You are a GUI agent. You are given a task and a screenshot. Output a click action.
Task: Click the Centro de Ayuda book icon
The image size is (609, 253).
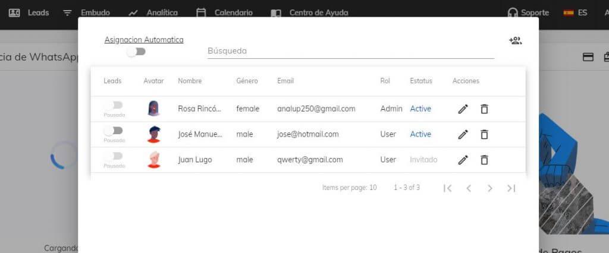click(x=276, y=13)
